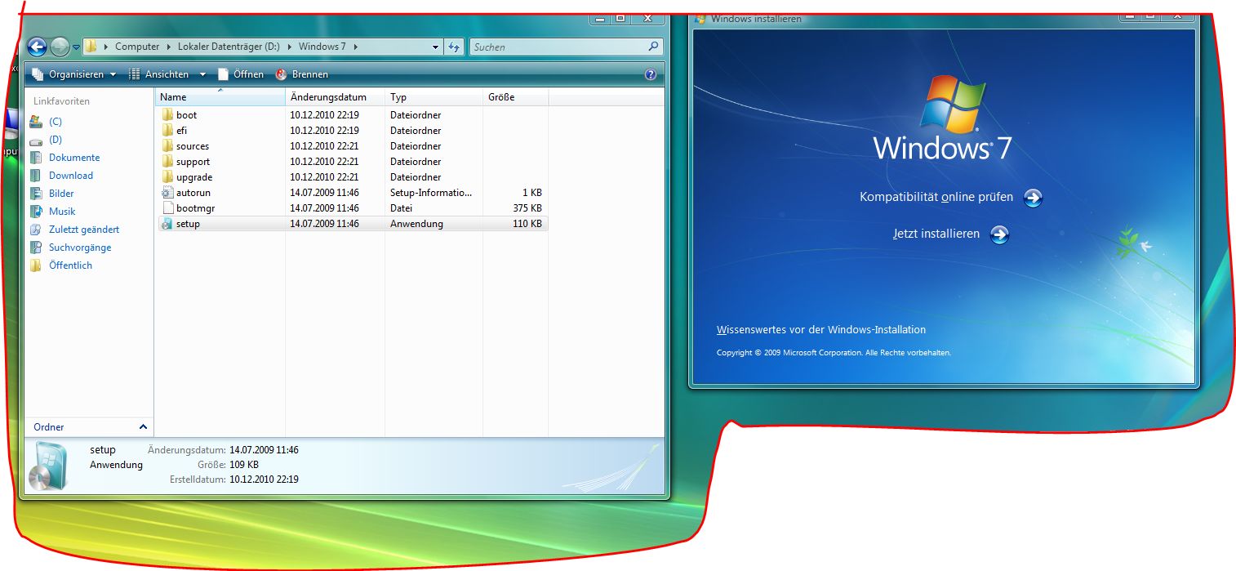Select the boot folder icon
The image size is (1236, 571).
point(167,115)
